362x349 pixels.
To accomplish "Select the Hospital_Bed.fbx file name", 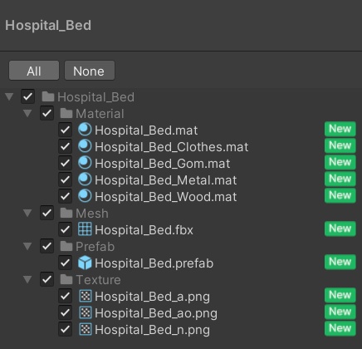I will tap(144, 230).
